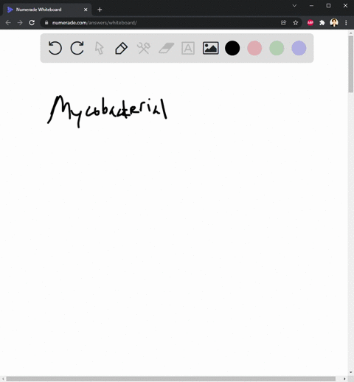This screenshot has width=354, height=382.
Task: Open a new browser tab
Action: pos(100,10)
